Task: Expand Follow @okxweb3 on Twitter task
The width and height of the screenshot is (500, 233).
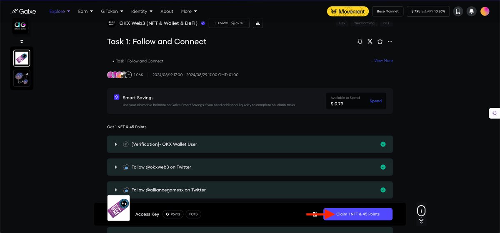Action: click(250, 167)
